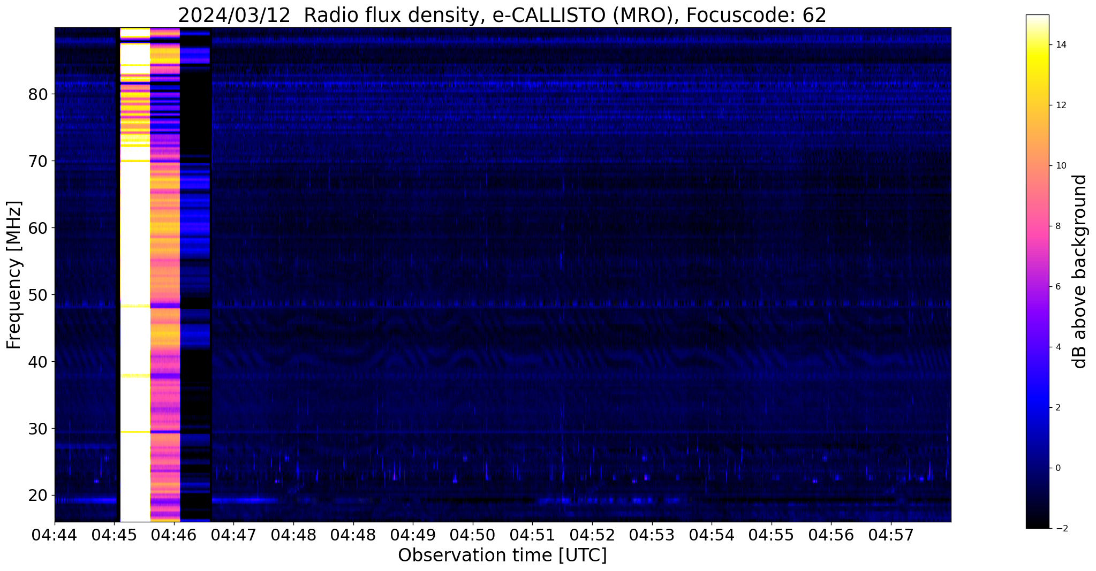Click the 04:55 time tick label
Viewport: 1096px width, 571px height.
(x=772, y=535)
